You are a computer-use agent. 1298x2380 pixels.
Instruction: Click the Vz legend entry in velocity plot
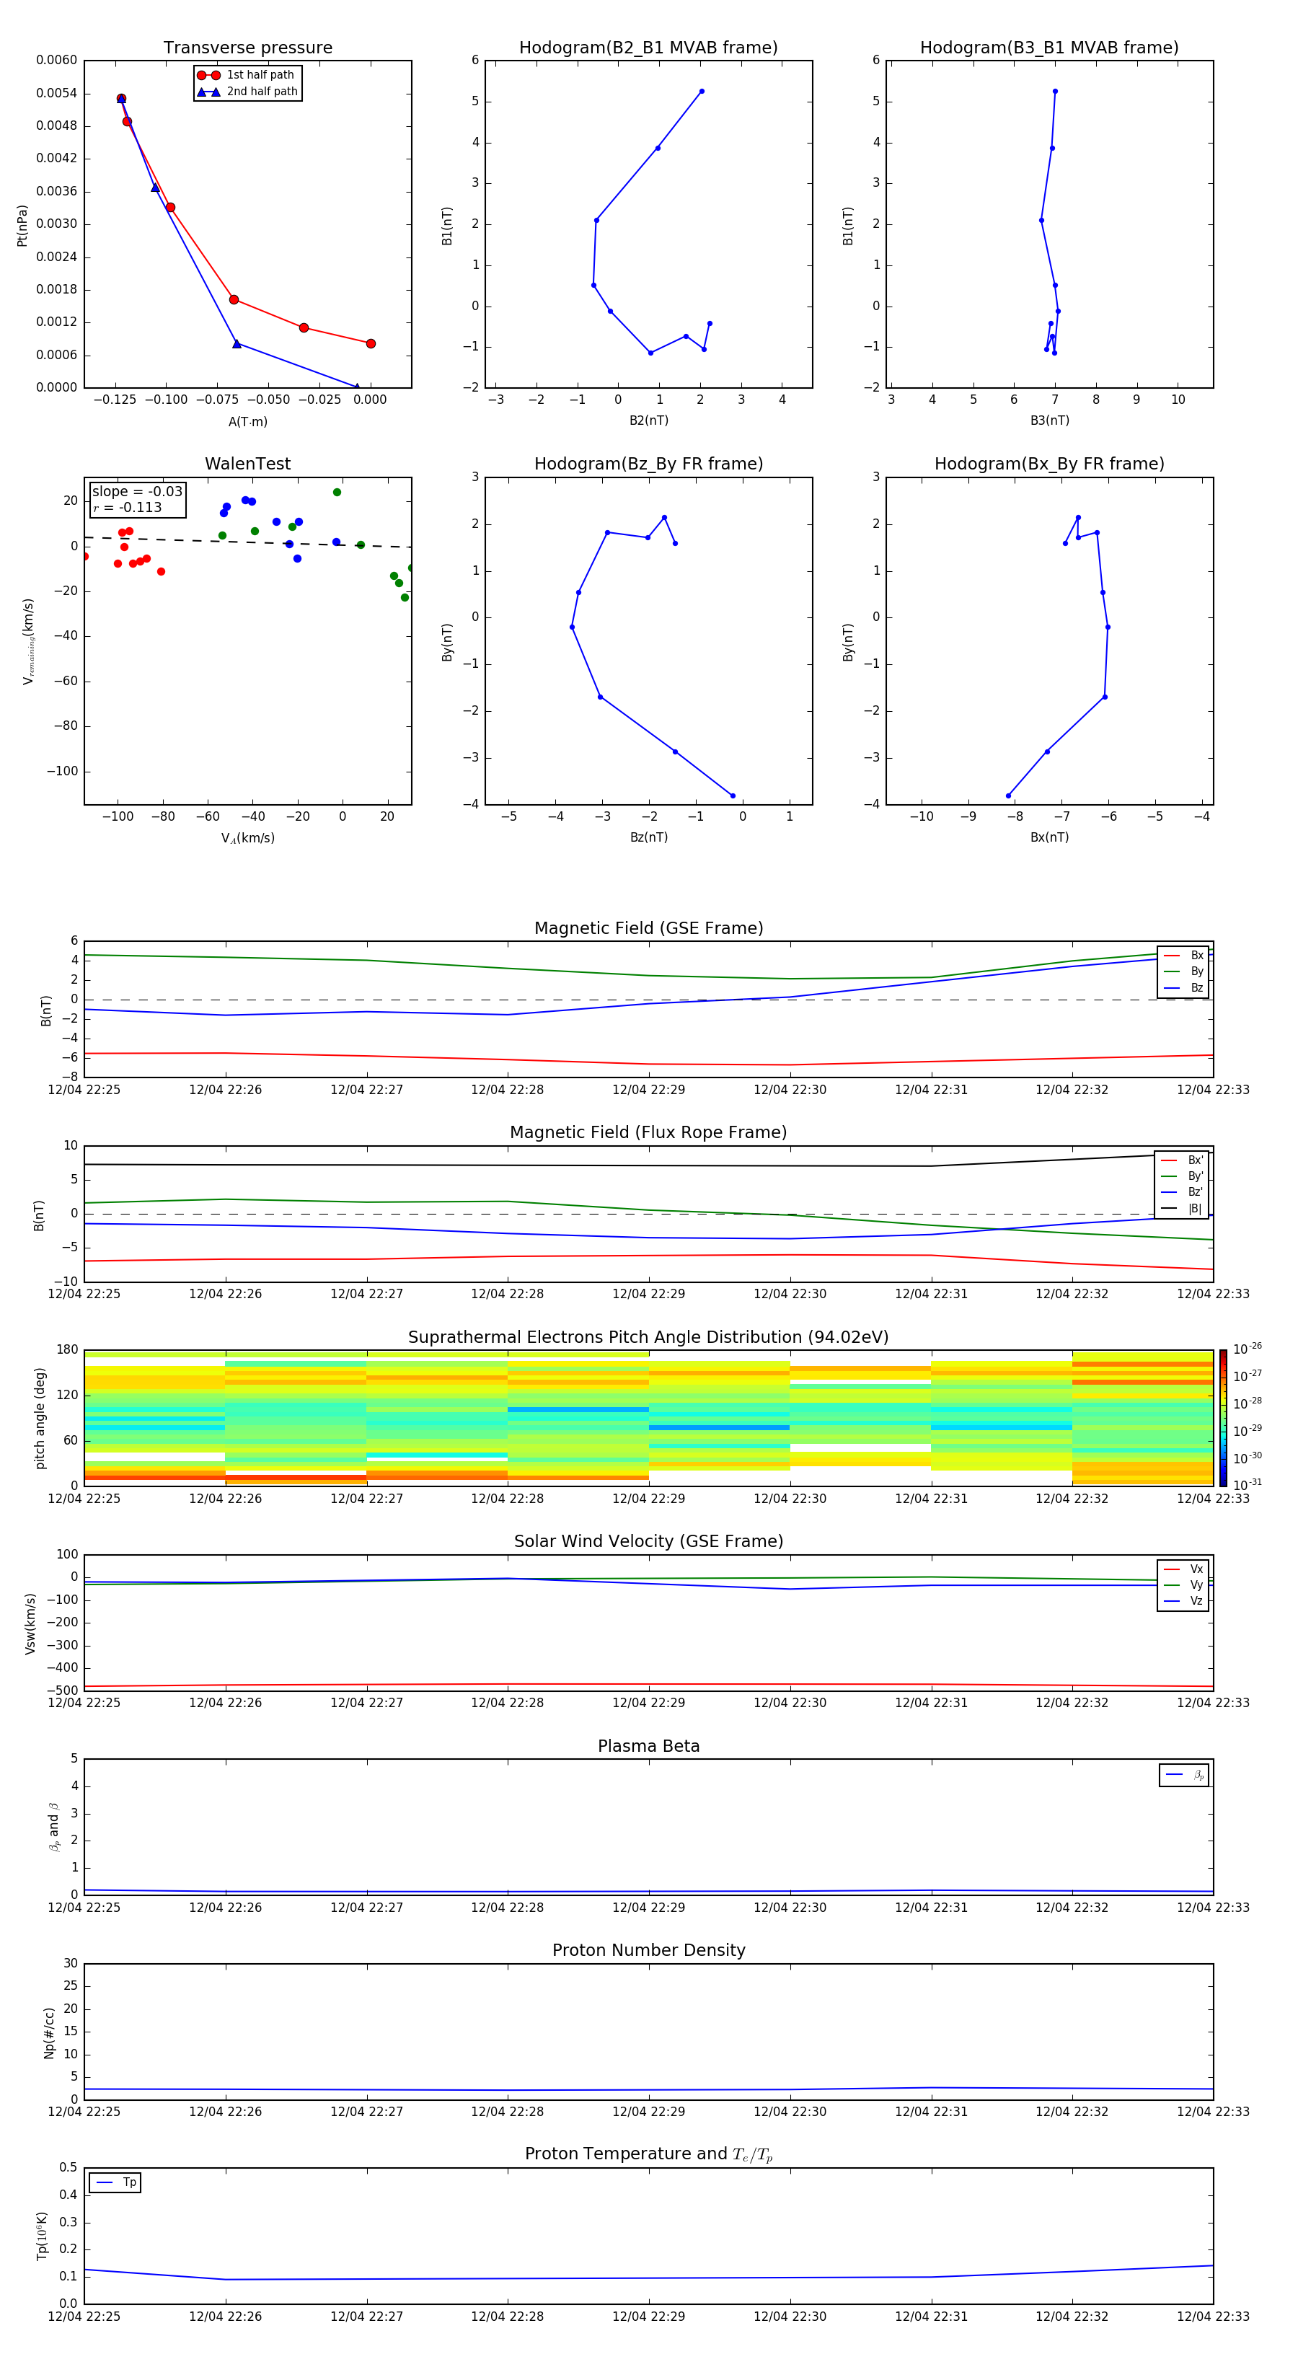(x=1183, y=1601)
